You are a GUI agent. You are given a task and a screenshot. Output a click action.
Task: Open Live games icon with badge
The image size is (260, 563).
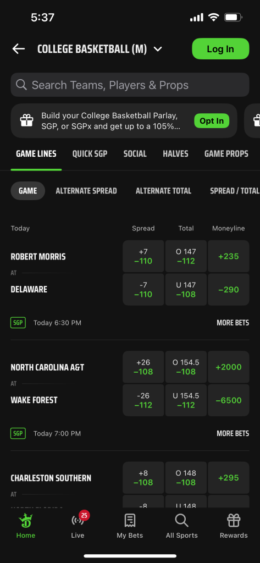point(78,519)
